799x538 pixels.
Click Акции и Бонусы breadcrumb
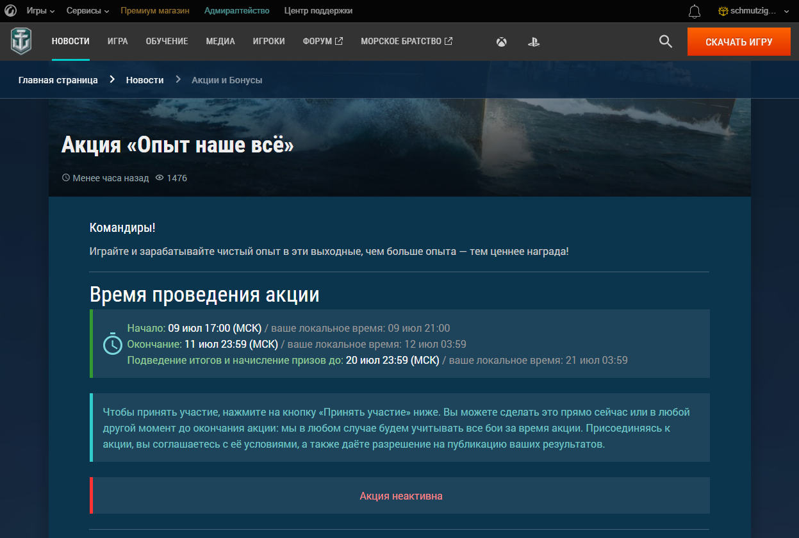227,80
